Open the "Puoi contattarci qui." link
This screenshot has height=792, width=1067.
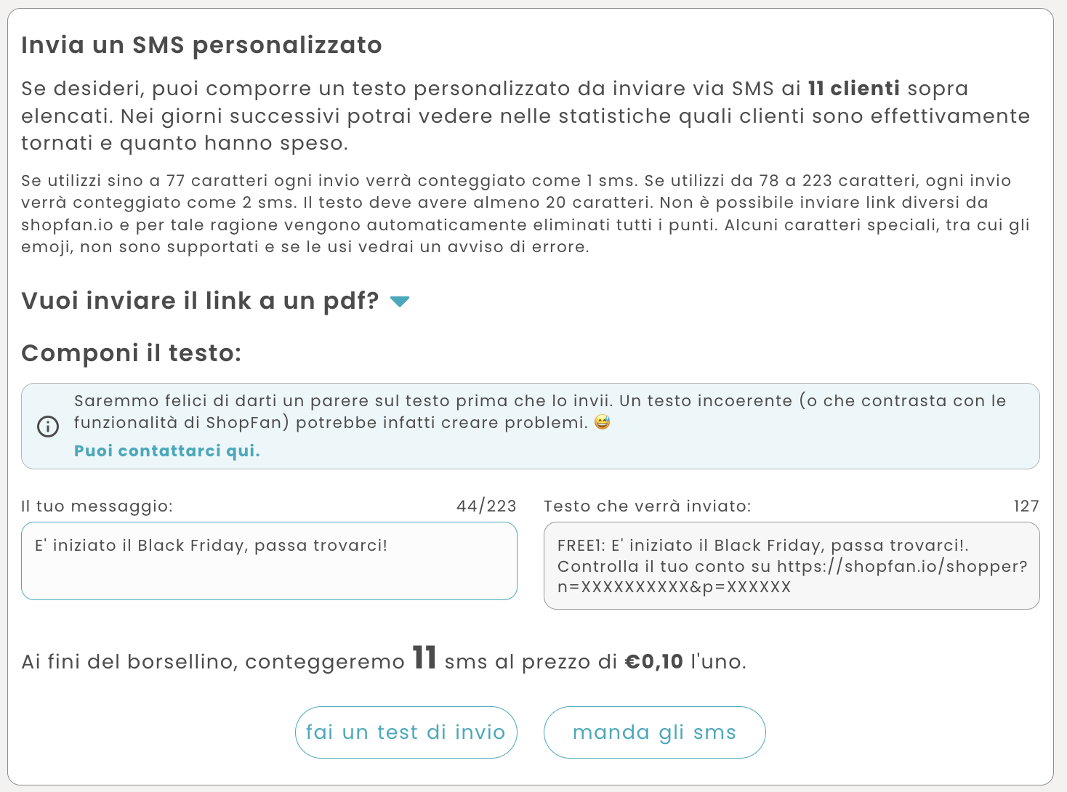click(167, 451)
